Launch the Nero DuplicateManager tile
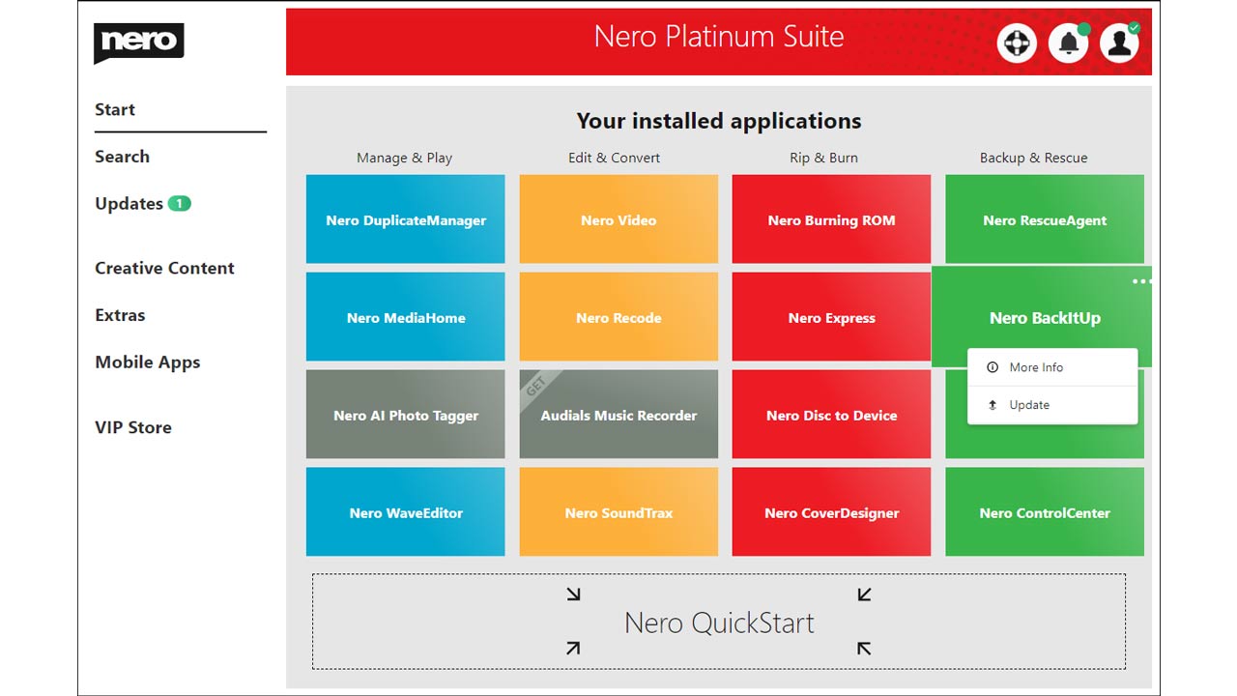The width and height of the screenshot is (1237, 696). [x=405, y=219]
